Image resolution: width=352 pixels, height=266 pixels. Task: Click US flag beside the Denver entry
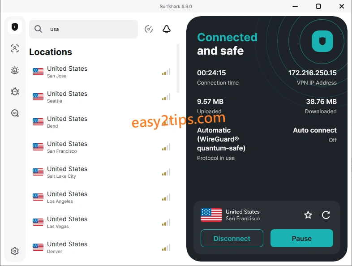click(x=38, y=247)
